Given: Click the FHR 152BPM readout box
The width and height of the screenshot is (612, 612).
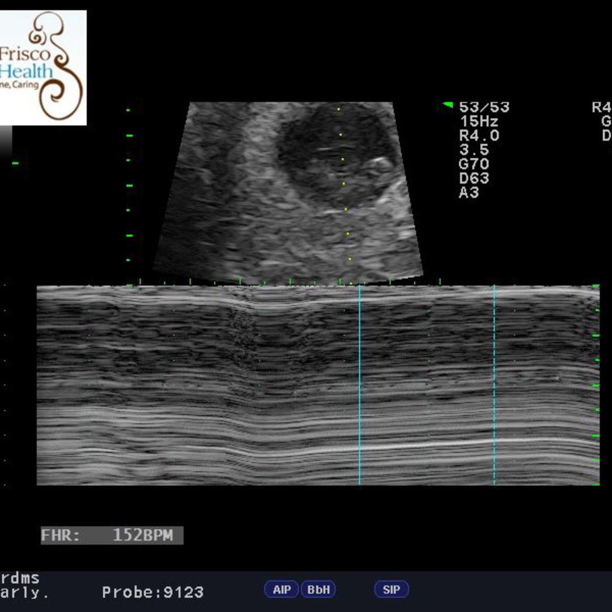Looking at the screenshot, I should (x=112, y=535).
